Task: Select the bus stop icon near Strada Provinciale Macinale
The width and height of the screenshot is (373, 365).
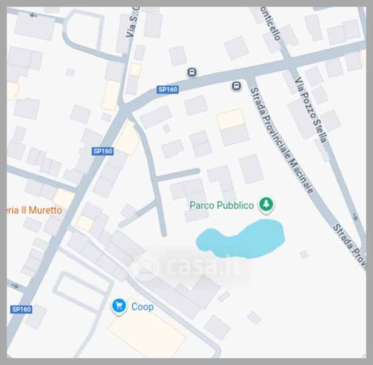Action: [236, 86]
